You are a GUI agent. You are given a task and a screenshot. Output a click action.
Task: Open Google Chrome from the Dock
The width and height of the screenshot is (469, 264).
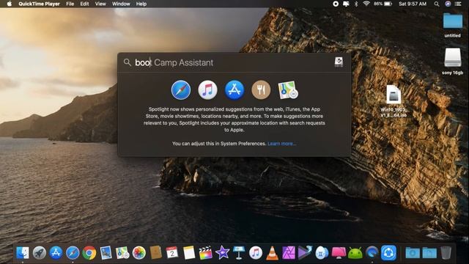[x=89, y=253]
